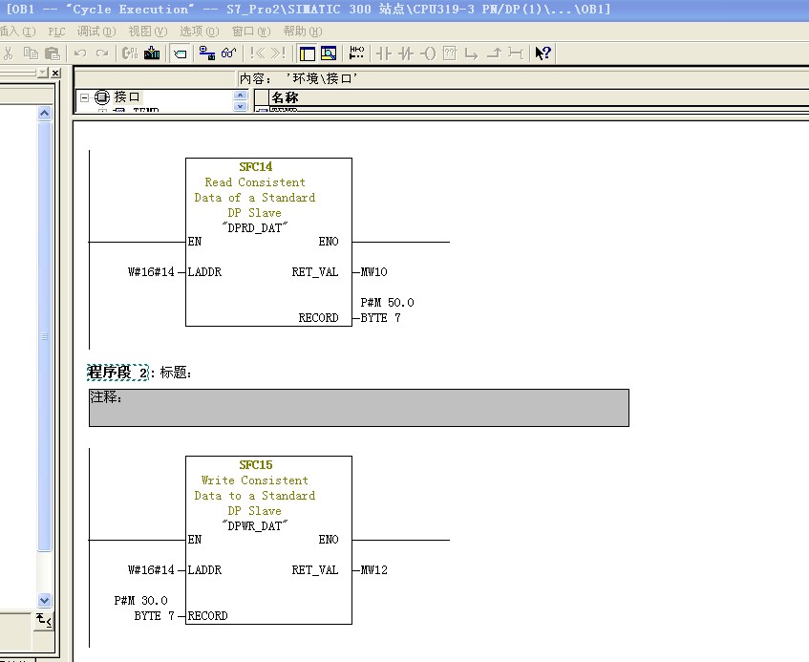
Task: Click the context Help arrow icon
Action: click(x=543, y=53)
